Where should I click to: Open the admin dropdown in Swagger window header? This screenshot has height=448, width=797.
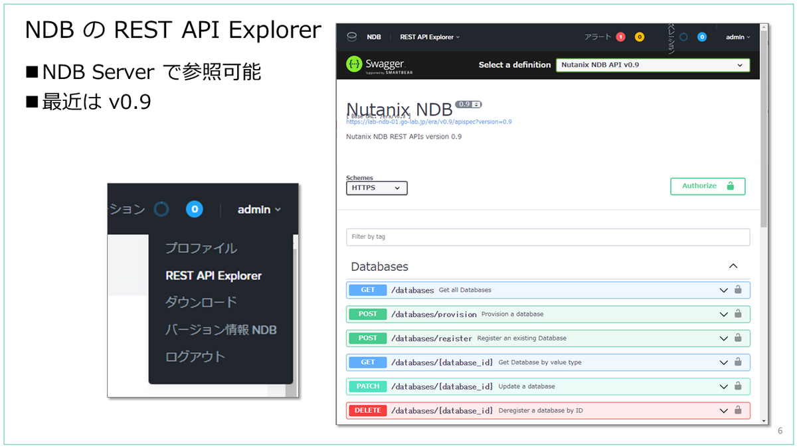pos(738,37)
